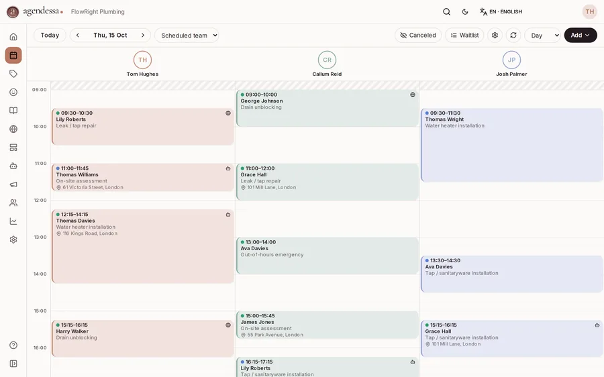This screenshot has height=377, width=604.
Task: Open the TH user avatar menu
Action: [590, 11]
